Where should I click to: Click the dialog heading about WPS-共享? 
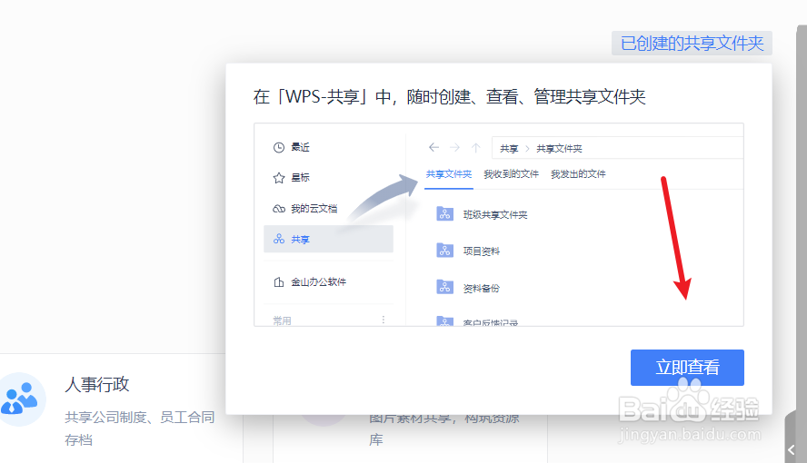coord(449,96)
